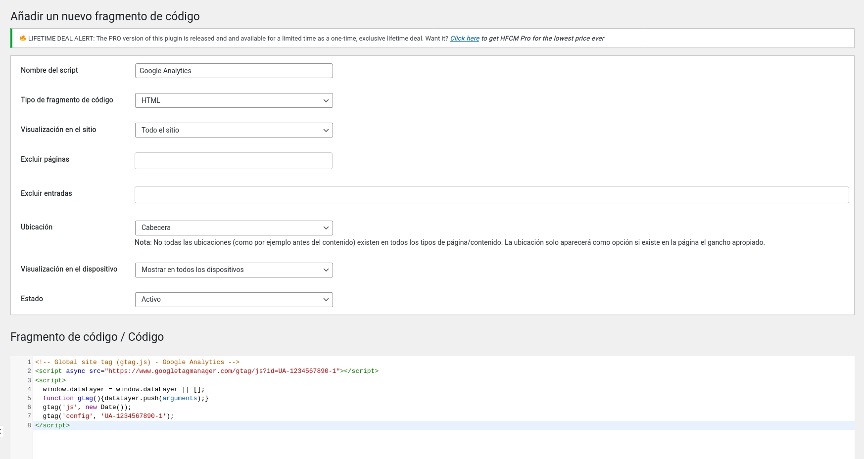The image size is (864, 459).
Task: Click the 'Fragmento de código / Código' heading
Action: coord(87,337)
